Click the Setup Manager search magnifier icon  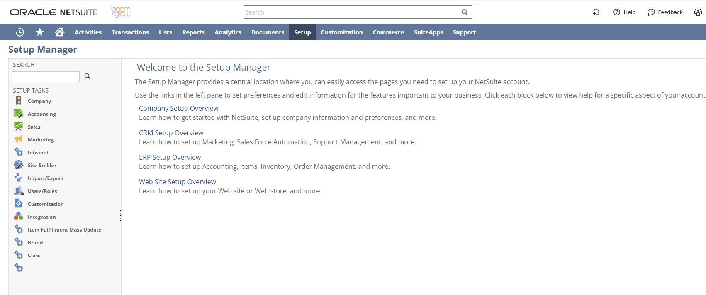[88, 76]
